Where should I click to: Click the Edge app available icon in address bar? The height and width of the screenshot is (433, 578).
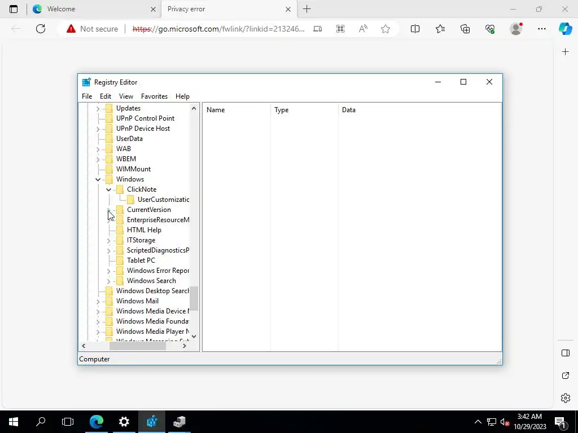coord(317,29)
